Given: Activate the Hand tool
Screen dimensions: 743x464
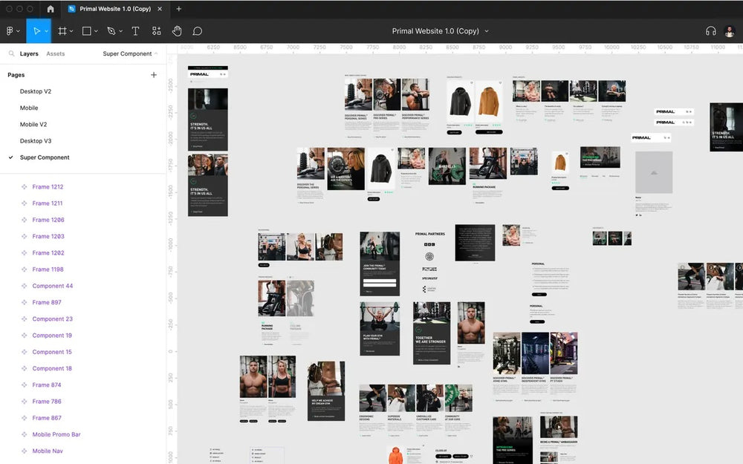Looking at the screenshot, I should (177, 31).
